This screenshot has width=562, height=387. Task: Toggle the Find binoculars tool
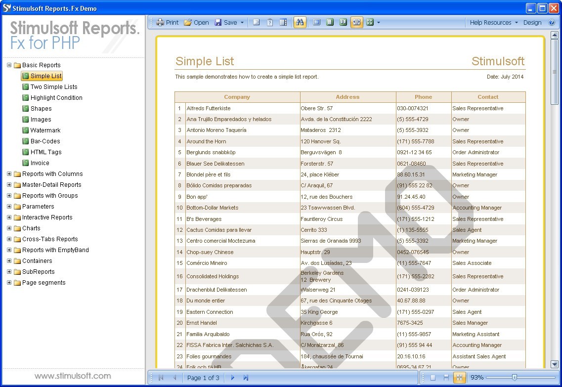tap(300, 22)
